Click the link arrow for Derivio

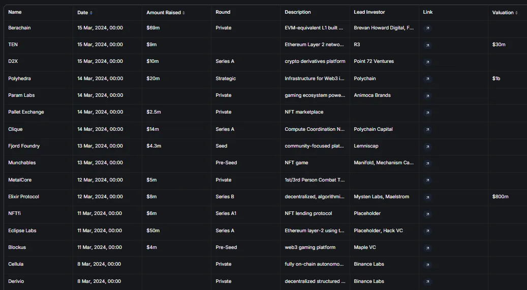click(427, 281)
